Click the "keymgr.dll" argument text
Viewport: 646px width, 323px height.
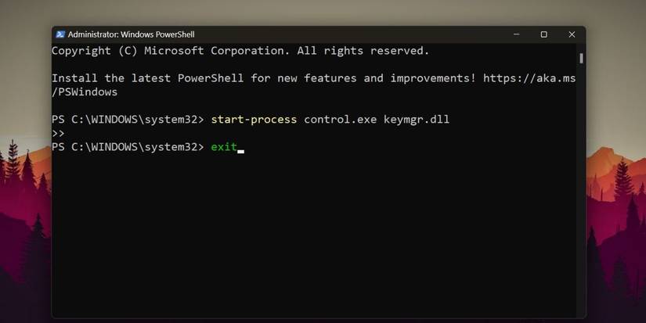[417, 120]
